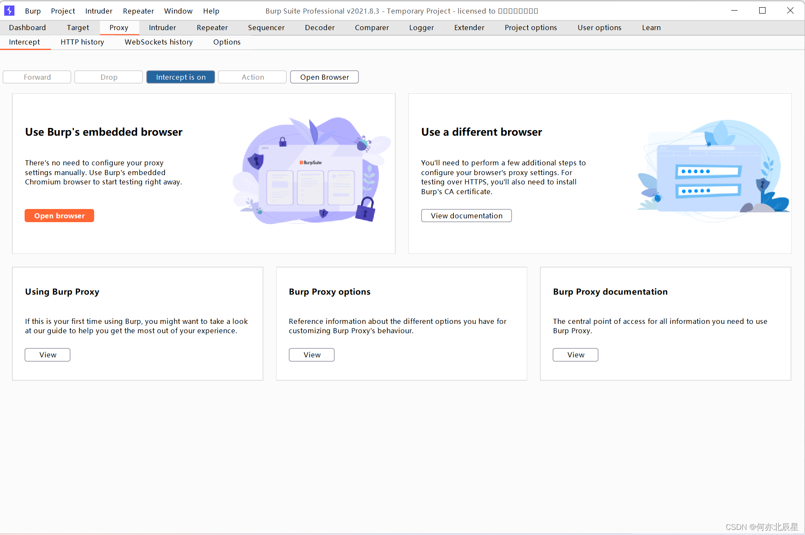805x535 pixels.
Task: Click View under Using Burp Proxy
Action: coord(48,355)
